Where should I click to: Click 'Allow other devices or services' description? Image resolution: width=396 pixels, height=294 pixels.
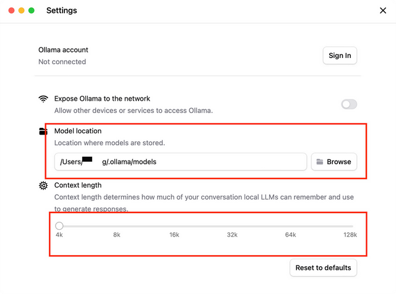(134, 111)
